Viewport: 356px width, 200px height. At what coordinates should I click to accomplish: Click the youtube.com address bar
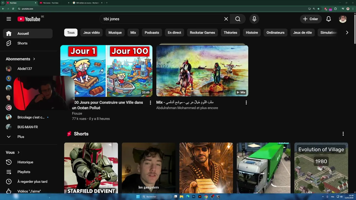click(x=161, y=9)
